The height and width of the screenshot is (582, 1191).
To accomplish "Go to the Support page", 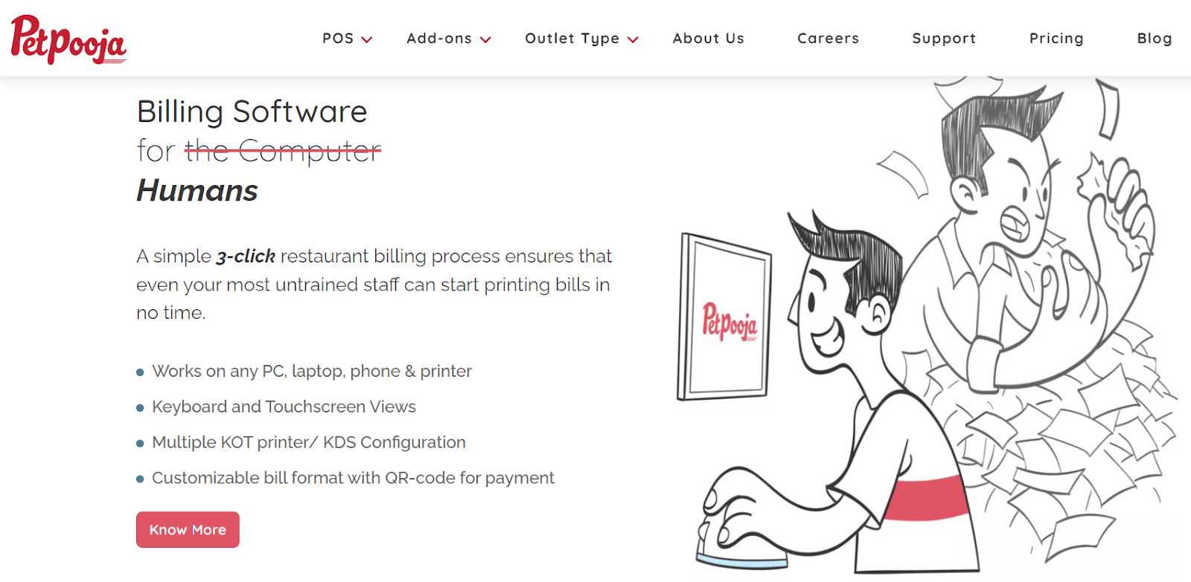I will pyautogui.click(x=944, y=39).
